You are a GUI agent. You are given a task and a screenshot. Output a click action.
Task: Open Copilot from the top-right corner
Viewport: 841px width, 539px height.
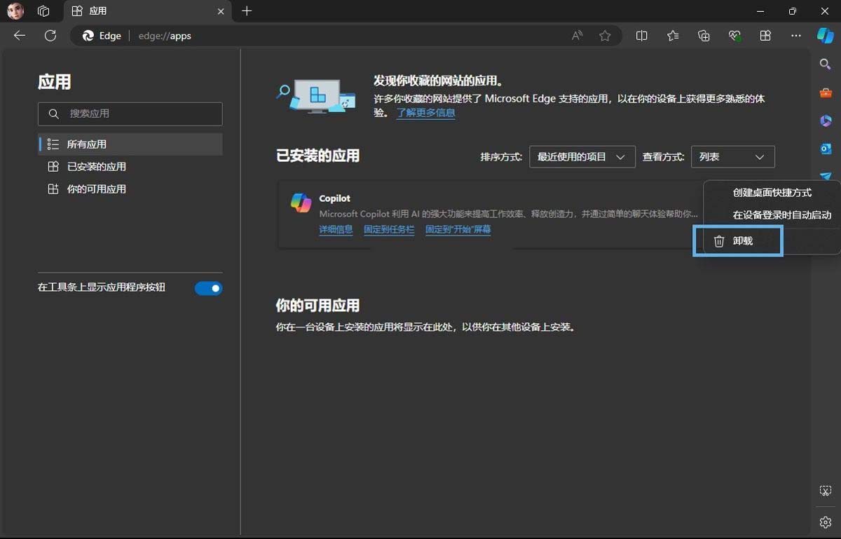click(x=826, y=36)
